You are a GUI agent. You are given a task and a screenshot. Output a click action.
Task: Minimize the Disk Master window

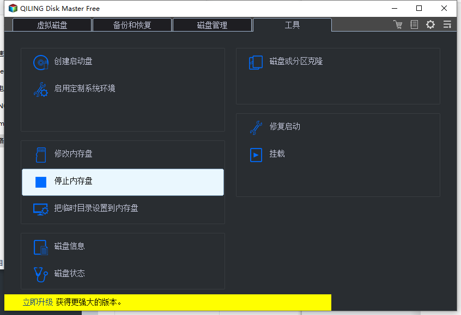click(395, 8)
